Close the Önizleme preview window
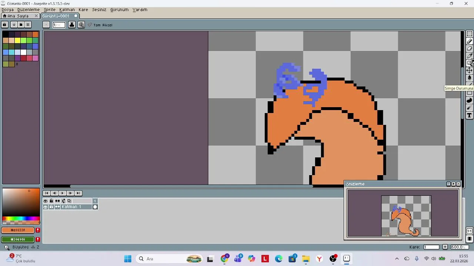Viewport: 474px width, 266px height. [x=458, y=184]
